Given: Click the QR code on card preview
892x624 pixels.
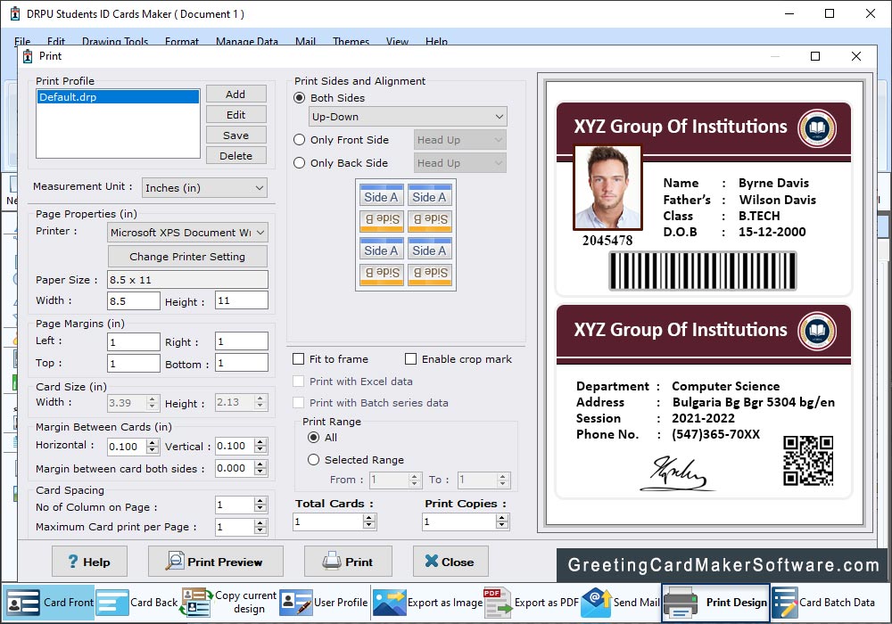Looking at the screenshot, I should click(x=808, y=460).
